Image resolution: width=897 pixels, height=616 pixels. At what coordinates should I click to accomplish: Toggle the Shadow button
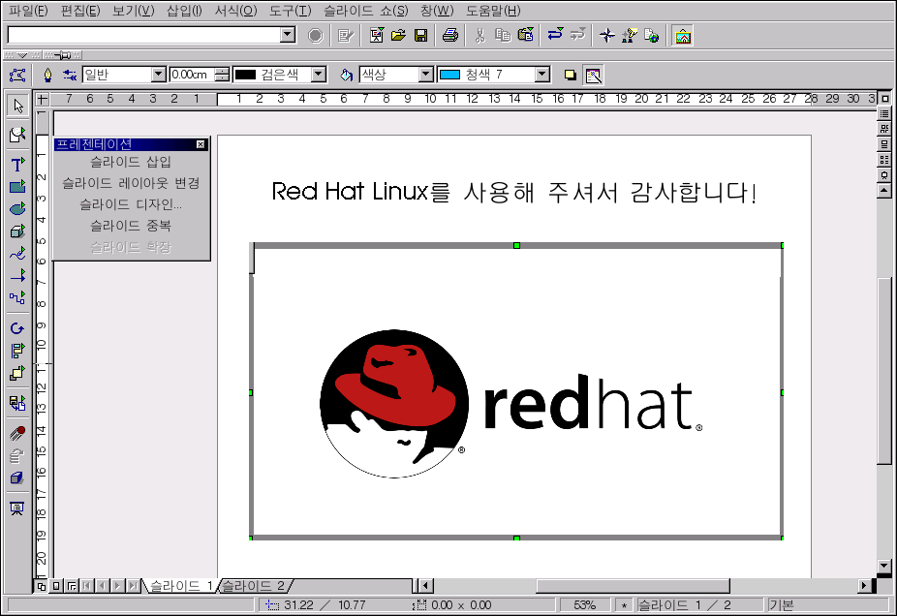570,75
